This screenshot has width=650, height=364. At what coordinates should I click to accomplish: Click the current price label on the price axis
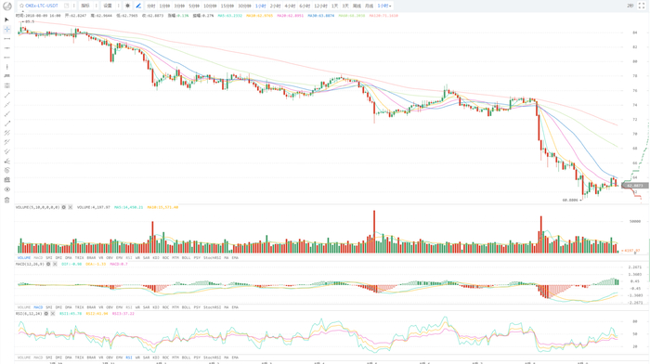tap(635, 186)
